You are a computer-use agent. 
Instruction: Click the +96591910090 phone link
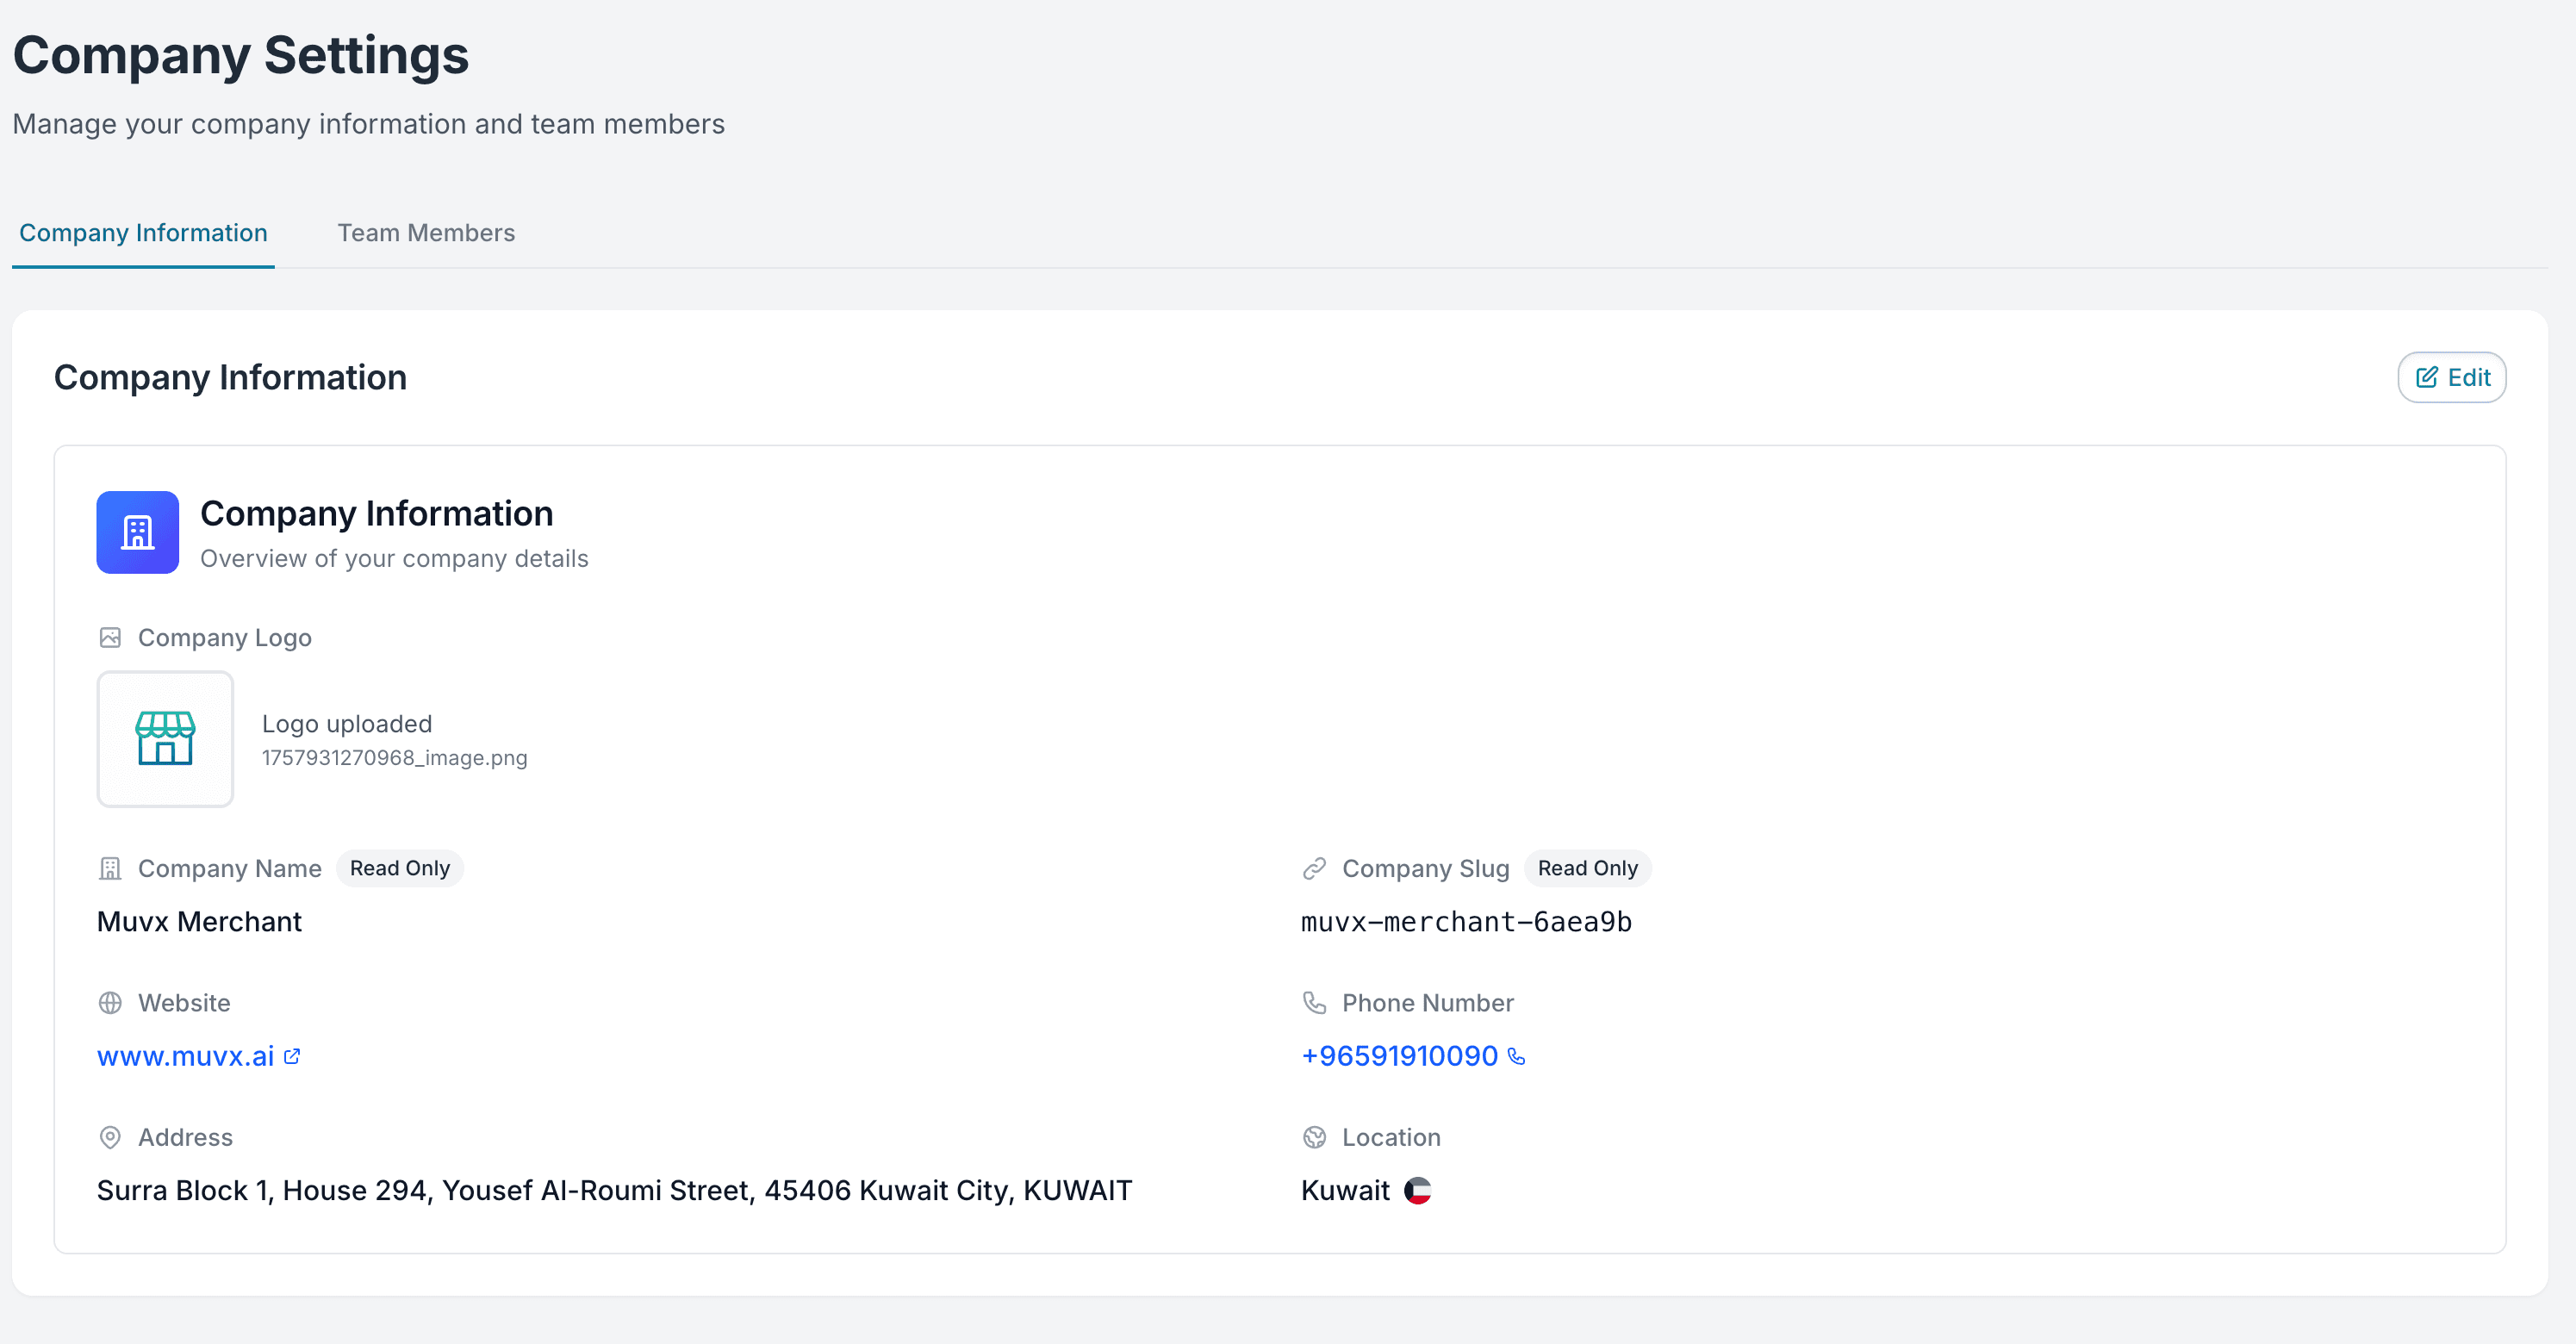point(1399,1056)
